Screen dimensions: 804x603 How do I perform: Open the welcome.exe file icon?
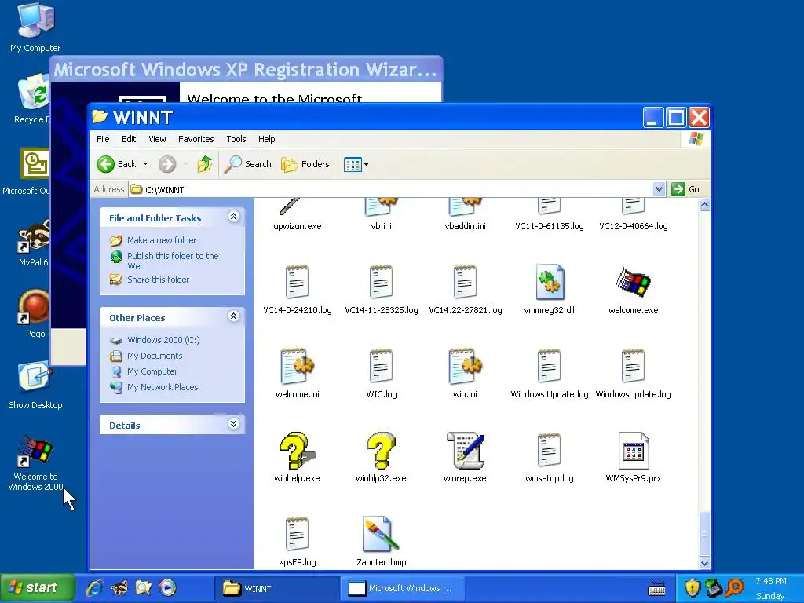tap(634, 282)
